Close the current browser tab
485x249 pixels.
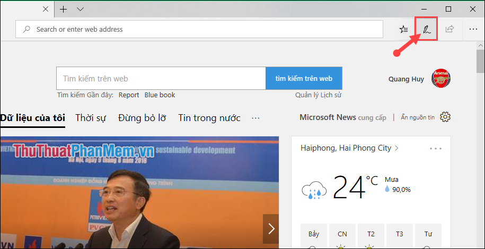(x=46, y=10)
